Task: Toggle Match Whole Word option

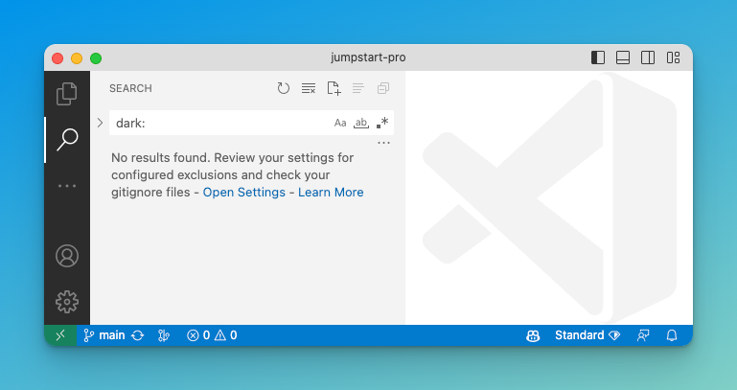Action: [x=361, y=123]
